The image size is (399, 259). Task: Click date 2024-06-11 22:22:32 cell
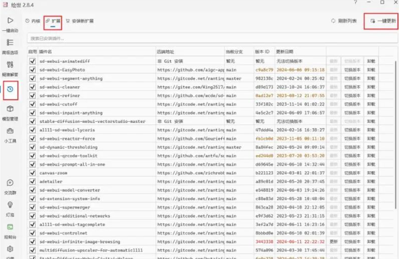pyautogui.click(x=300, y=241)
